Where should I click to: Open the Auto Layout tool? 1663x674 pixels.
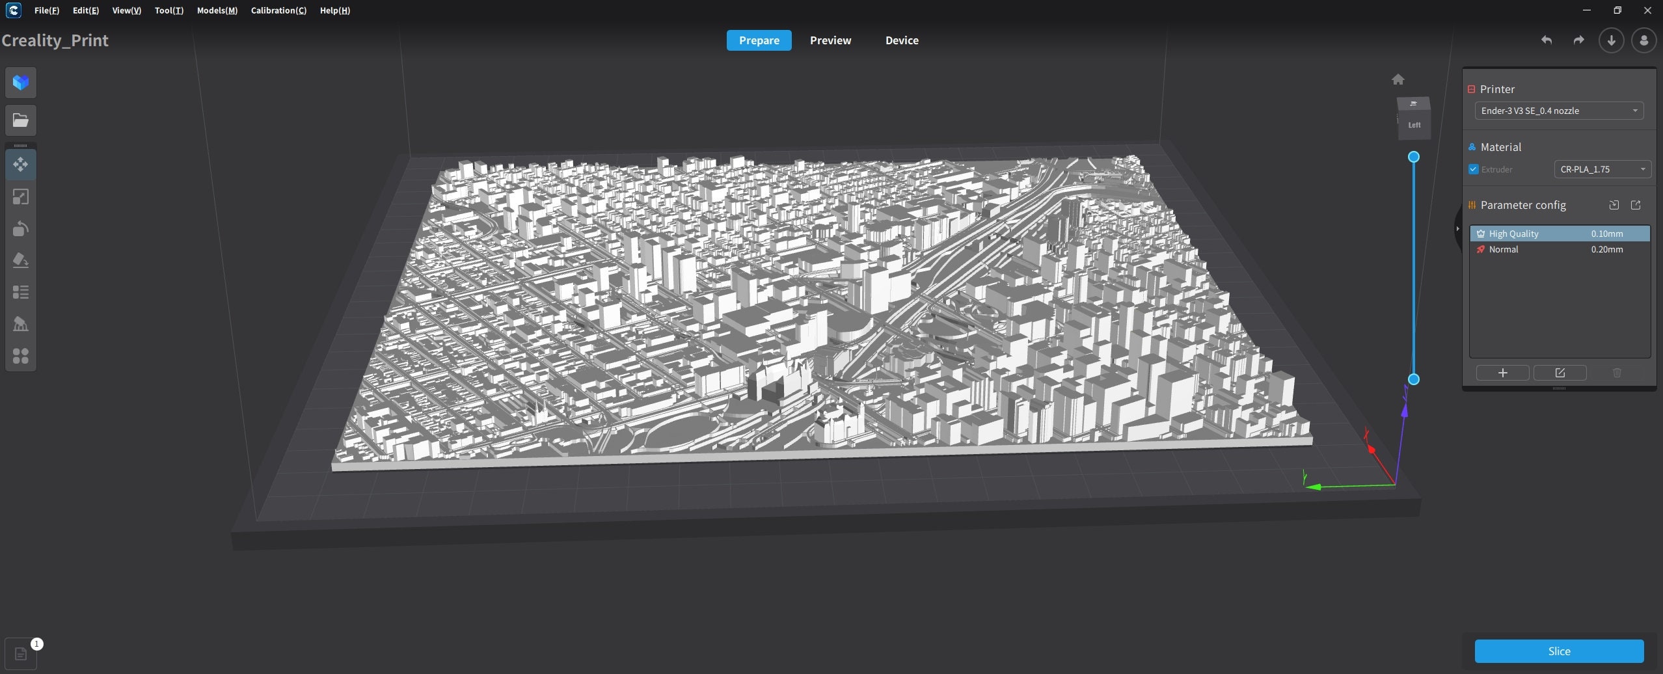(21, 355)
